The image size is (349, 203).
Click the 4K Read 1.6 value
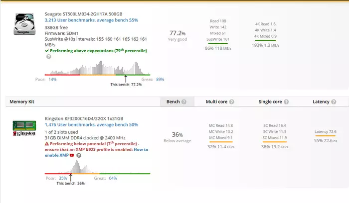pos(265,24)
